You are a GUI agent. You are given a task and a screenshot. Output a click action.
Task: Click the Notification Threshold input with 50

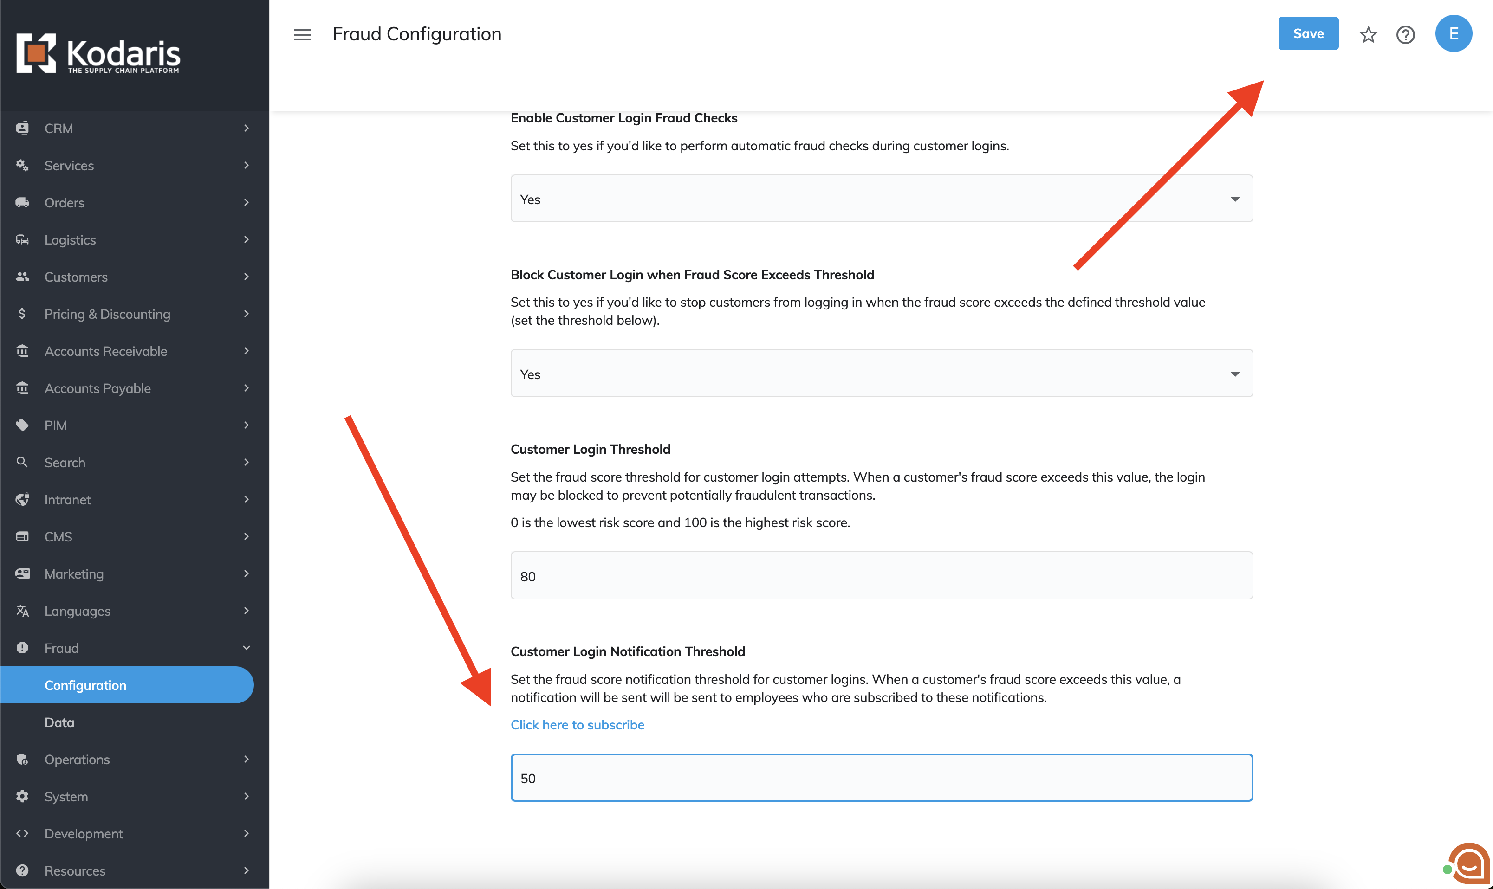[x=881, y=778]
